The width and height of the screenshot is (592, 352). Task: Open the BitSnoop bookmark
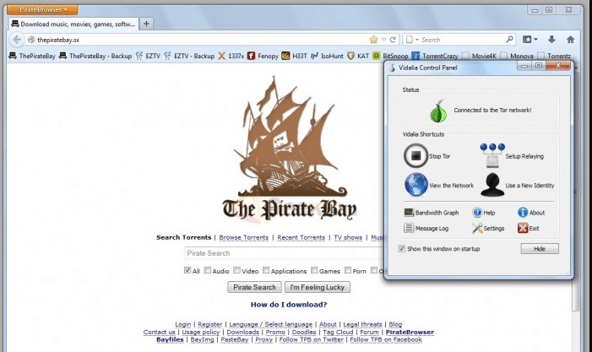pyautogui.click(x=390, y=56)
